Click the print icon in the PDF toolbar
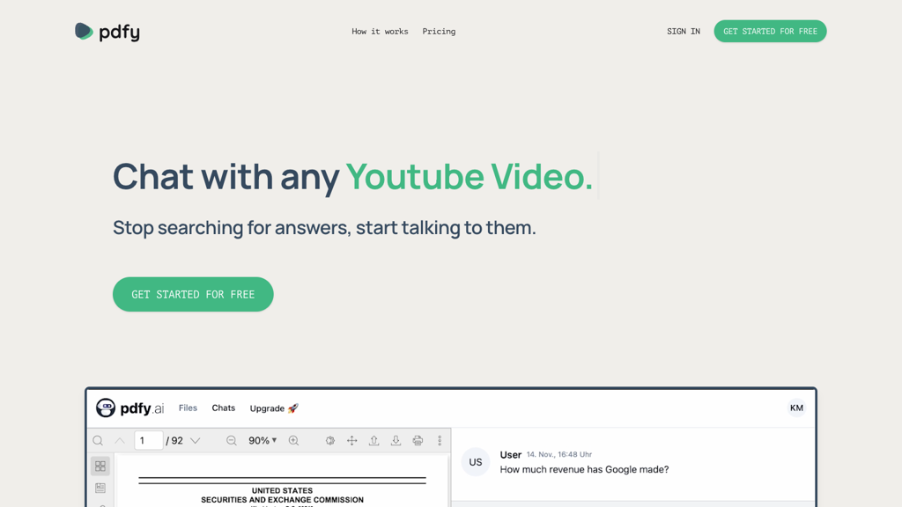This screenshot has height=507, width=902. pyautogui.click(x=418, y=441)
